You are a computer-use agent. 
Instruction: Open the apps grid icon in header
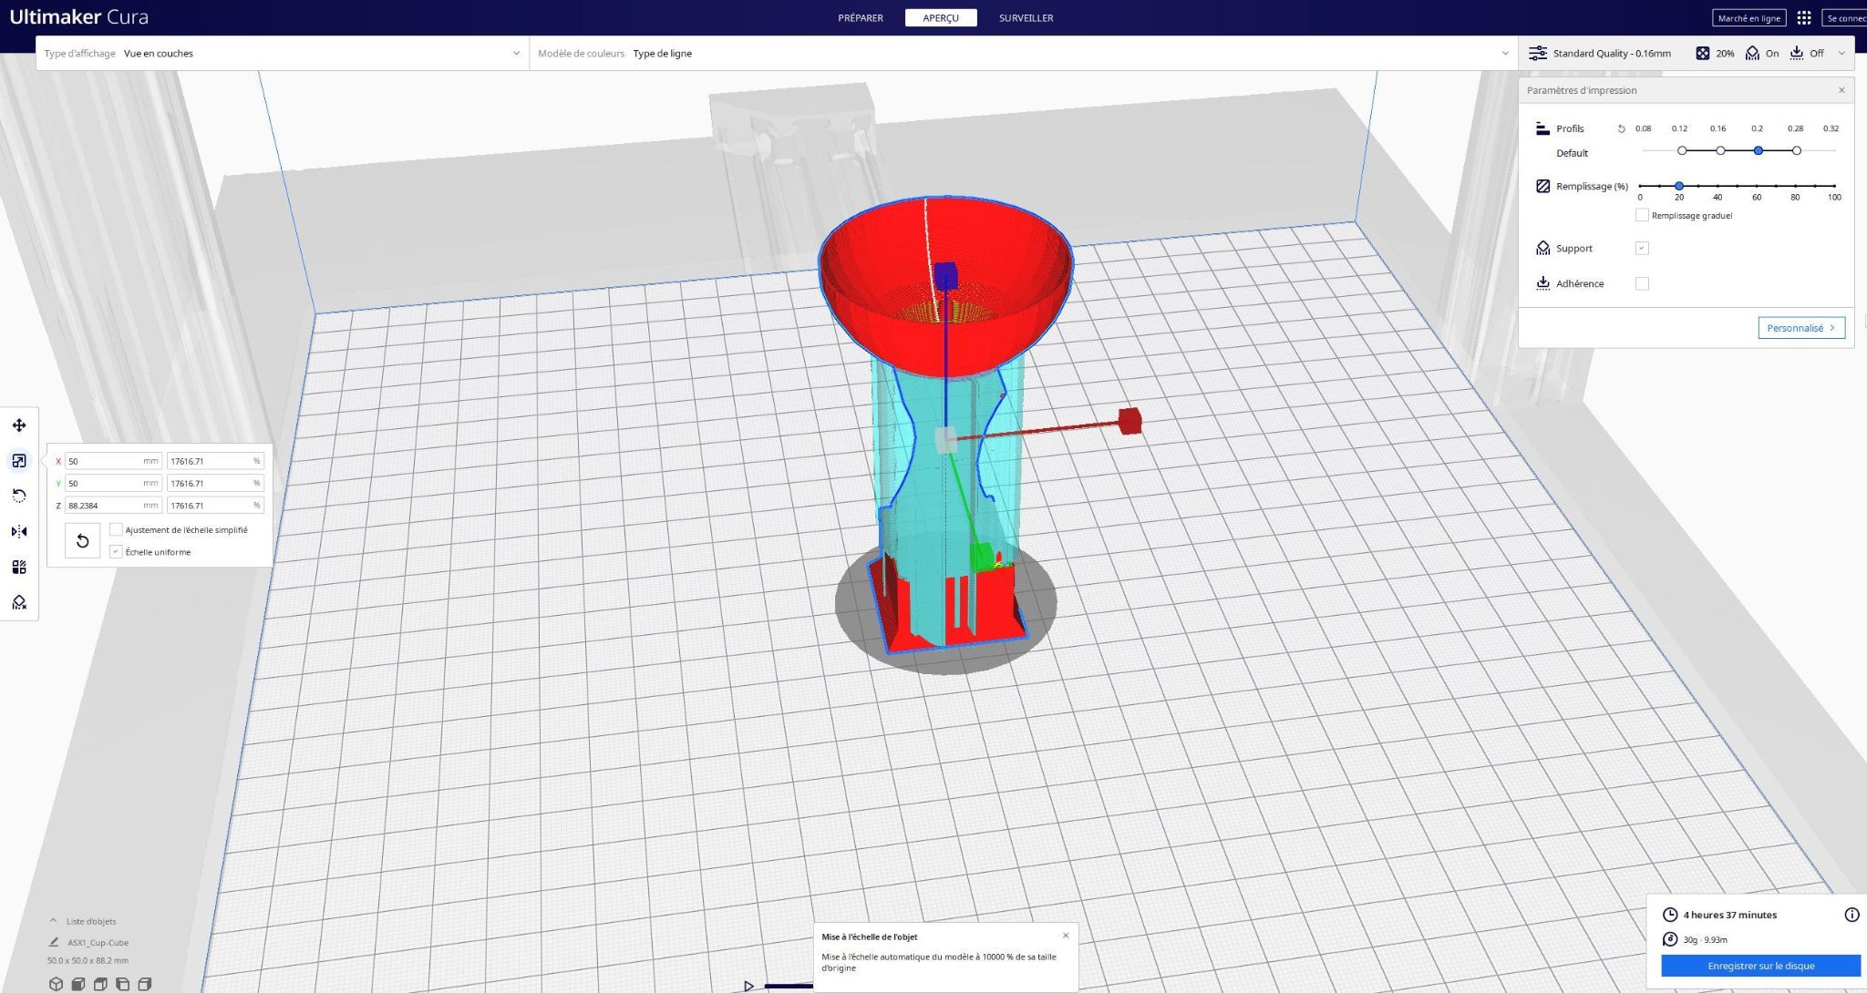pos(1803,17)
